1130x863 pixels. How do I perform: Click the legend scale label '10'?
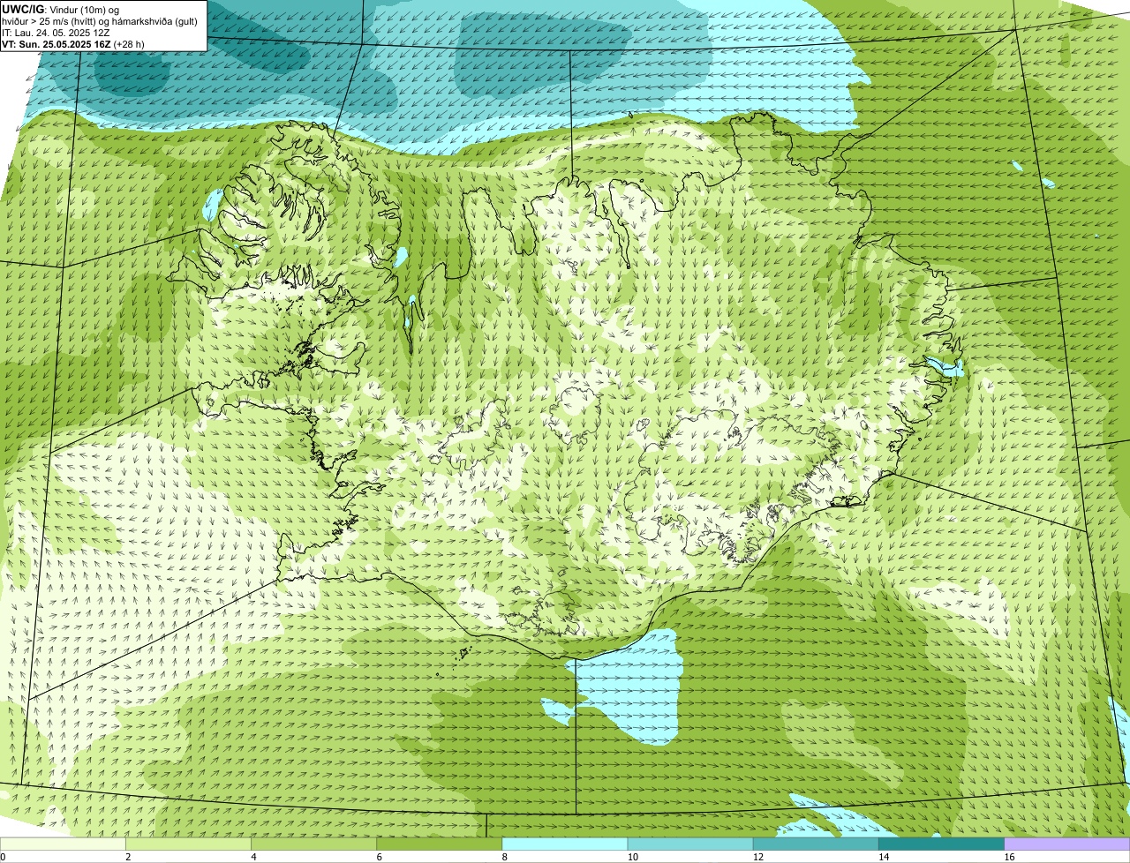[632, 857]
